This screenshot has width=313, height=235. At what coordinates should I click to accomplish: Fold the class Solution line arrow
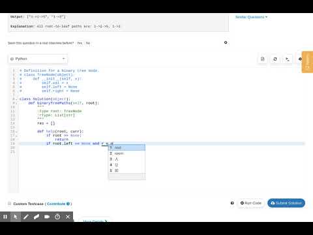16,99
